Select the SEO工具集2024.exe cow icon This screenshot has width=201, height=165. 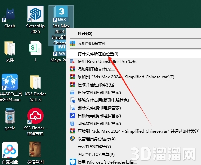(x=9, y=82)
